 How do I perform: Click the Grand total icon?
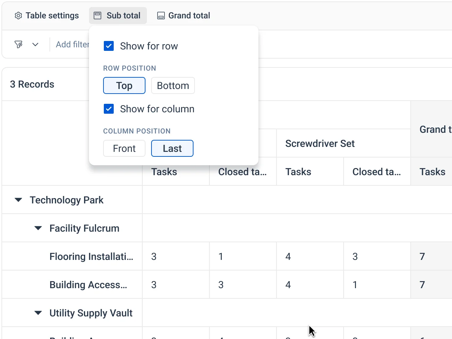tap(161, 16)
